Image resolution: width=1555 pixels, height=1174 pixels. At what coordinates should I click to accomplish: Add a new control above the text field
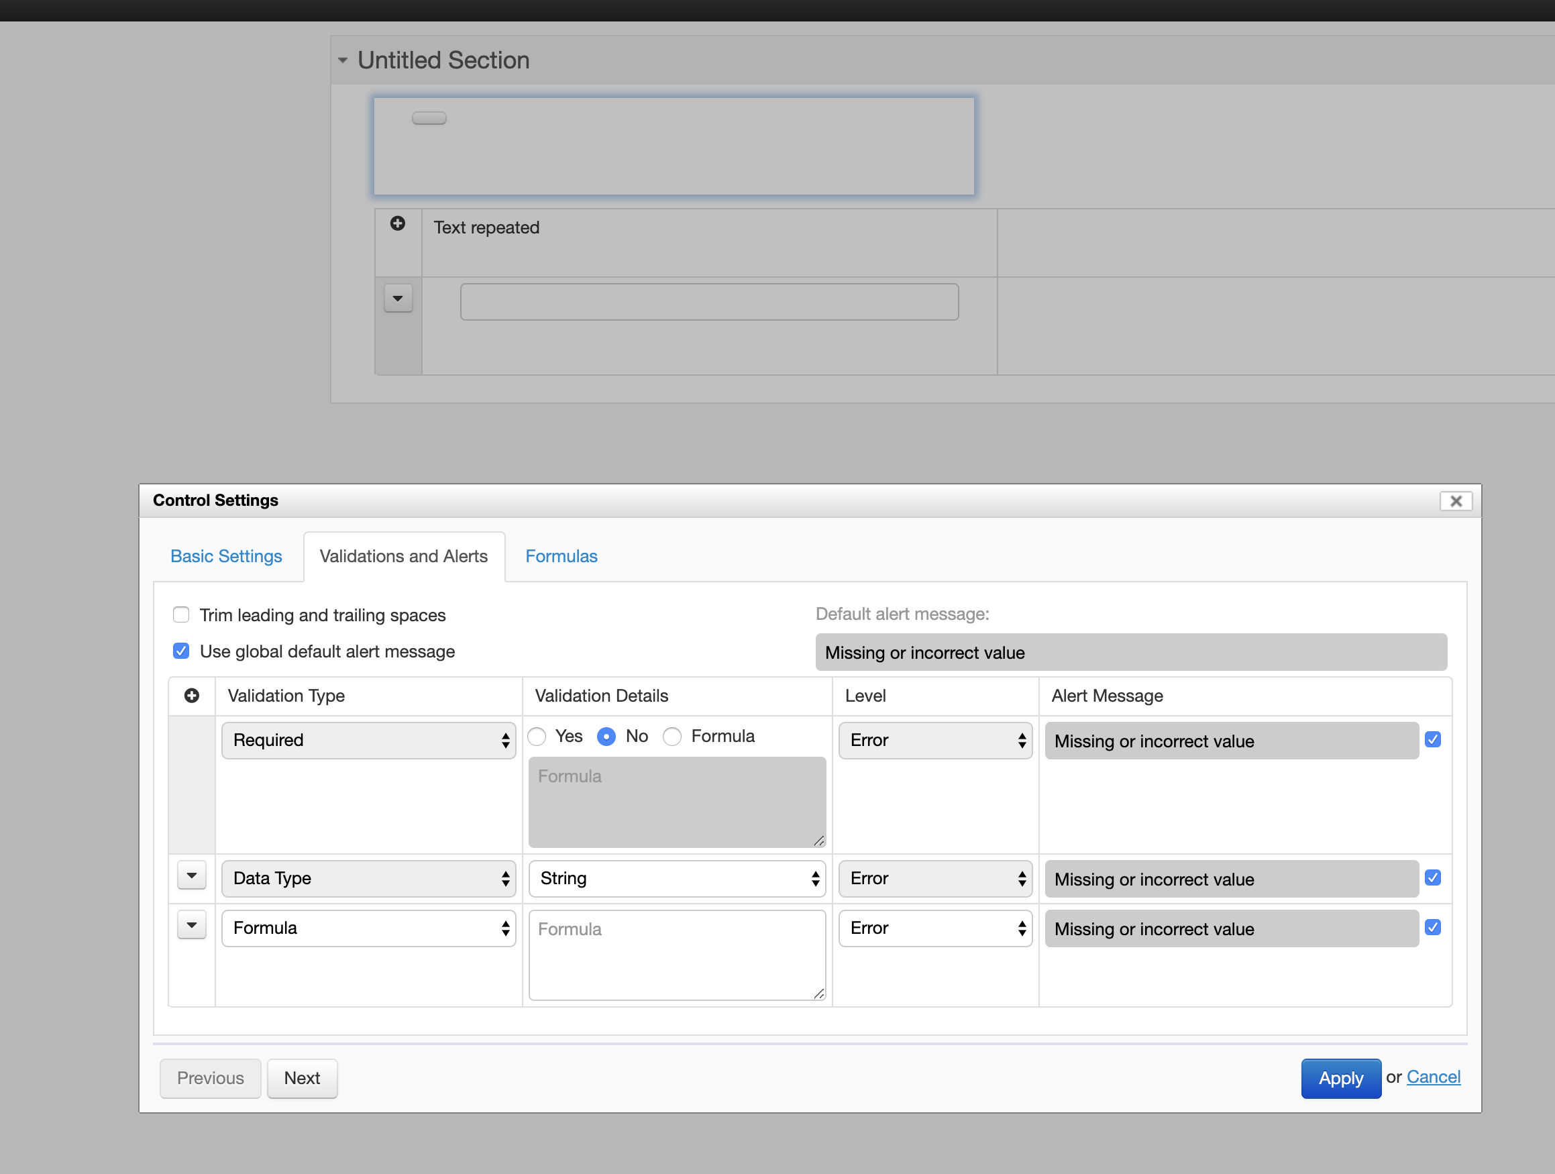[x=398, y=223]
